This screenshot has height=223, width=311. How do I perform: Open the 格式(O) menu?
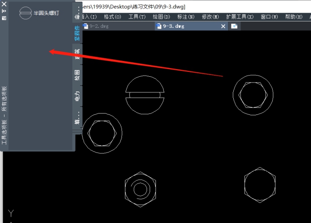112,17
